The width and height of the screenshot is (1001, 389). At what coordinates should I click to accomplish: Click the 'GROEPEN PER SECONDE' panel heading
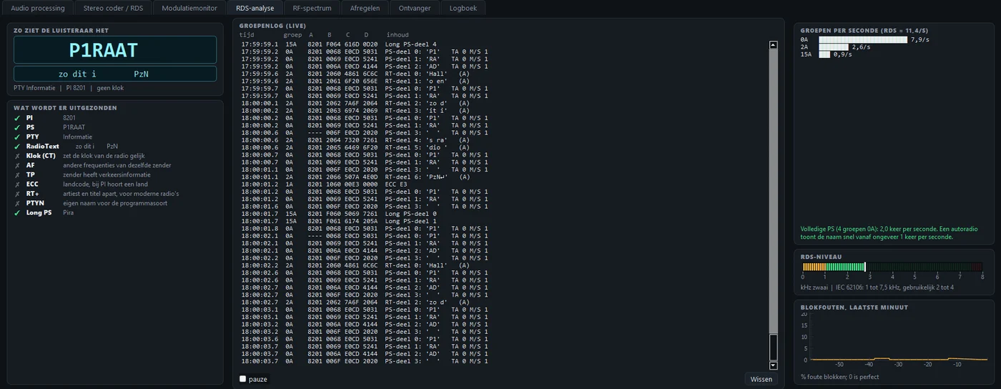864,31
